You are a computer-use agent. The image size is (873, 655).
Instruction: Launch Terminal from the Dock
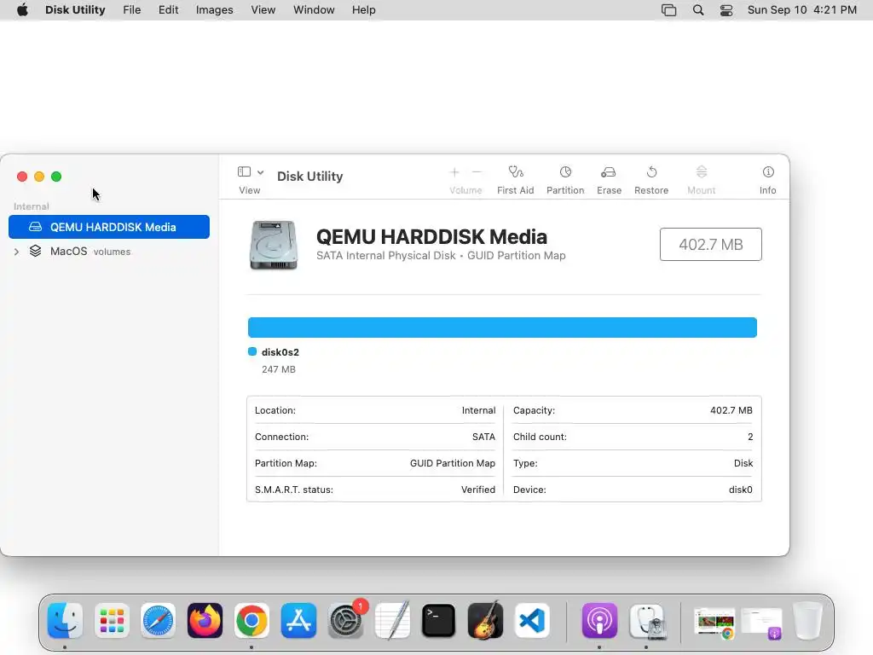point(439,621)
